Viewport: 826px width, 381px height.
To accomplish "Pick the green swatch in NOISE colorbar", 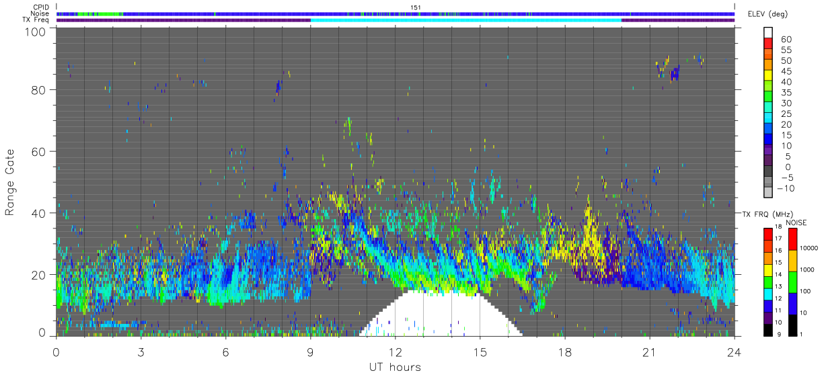I will (792, 282).
